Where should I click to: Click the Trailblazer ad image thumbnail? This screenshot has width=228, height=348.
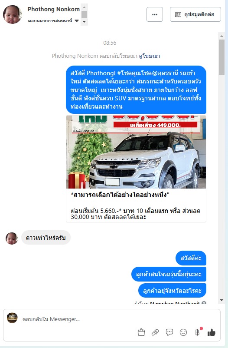136,152
